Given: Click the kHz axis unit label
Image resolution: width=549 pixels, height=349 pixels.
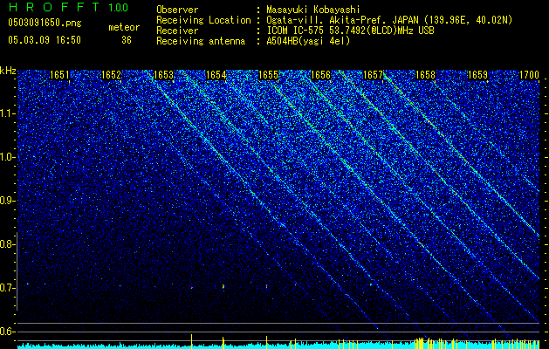Looking at the screenshot, I should point(8,71).
